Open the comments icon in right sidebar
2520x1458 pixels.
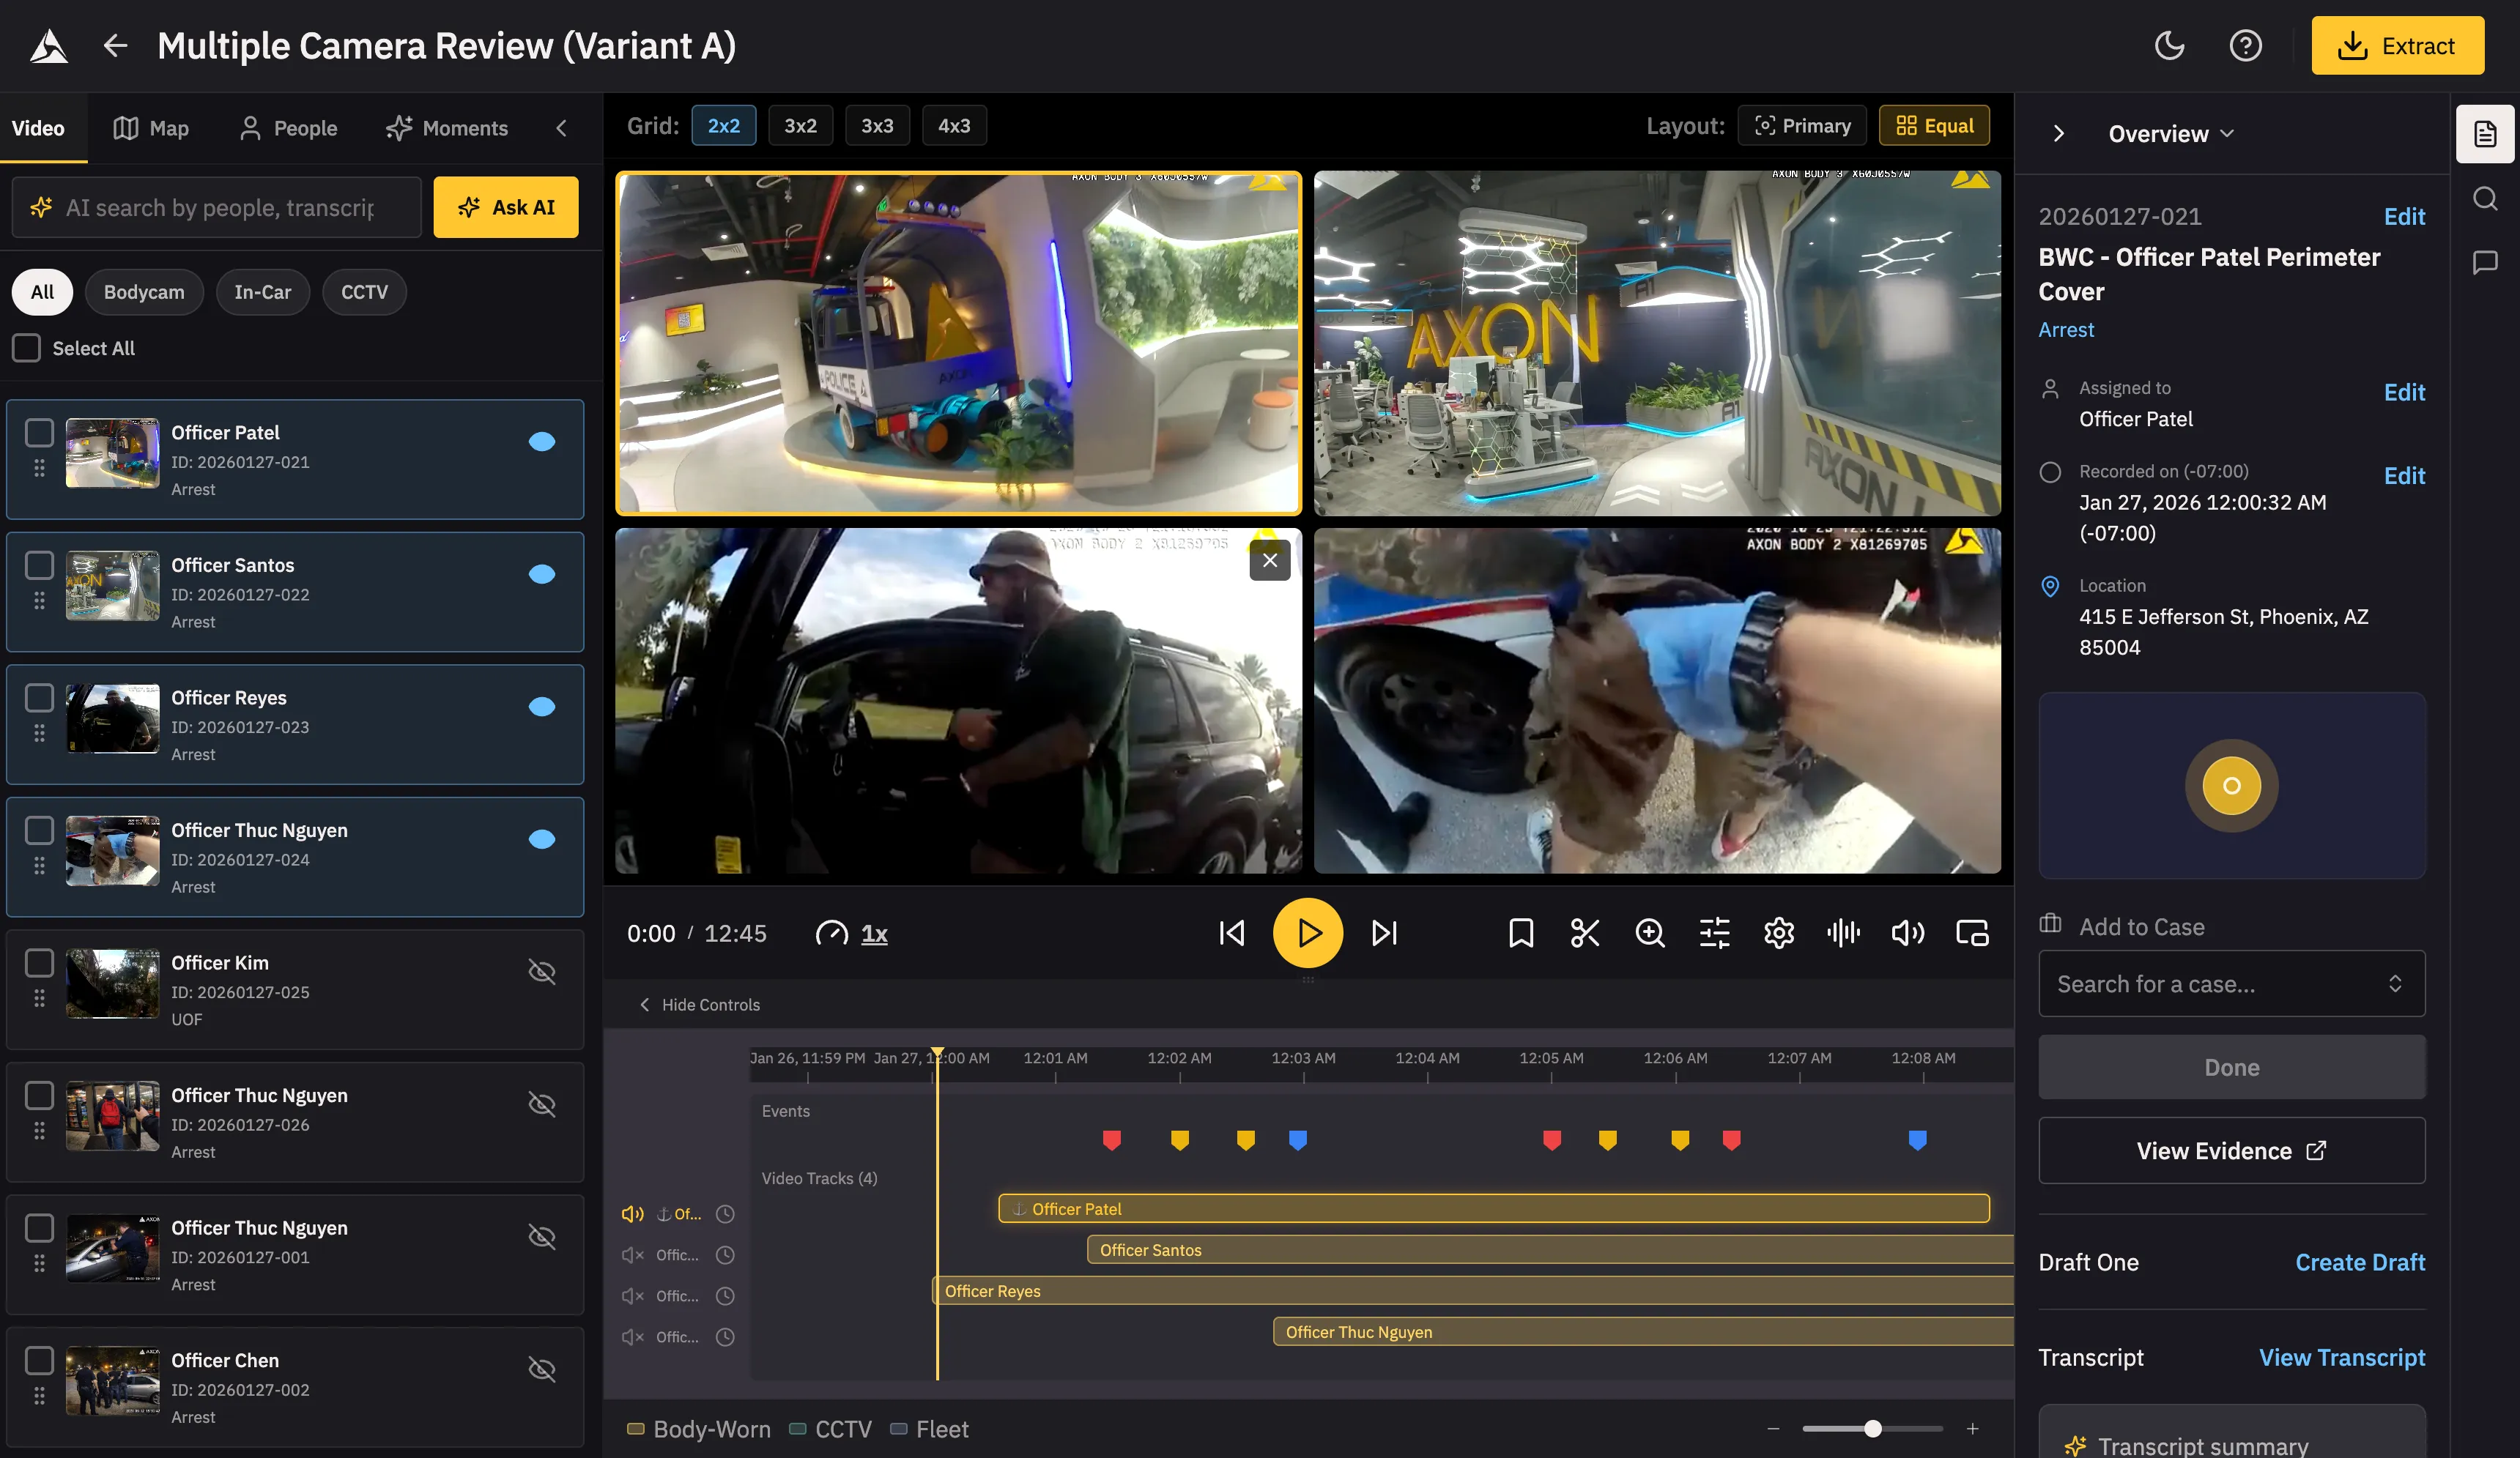2485,262
